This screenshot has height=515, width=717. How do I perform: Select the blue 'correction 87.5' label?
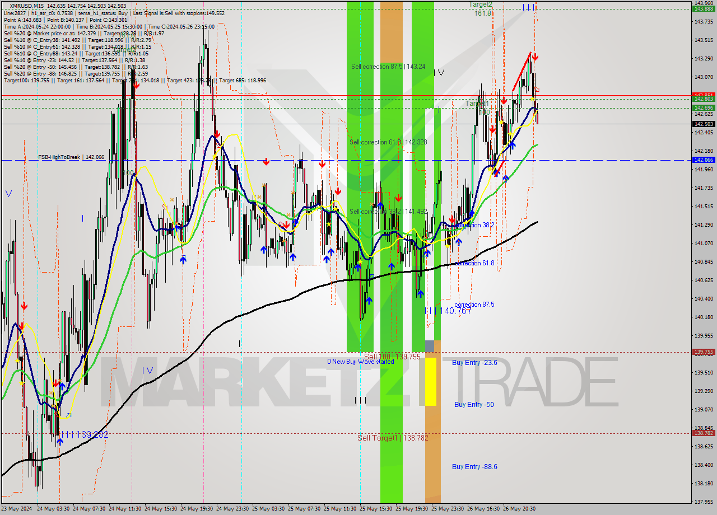click(x=474, y=305)
